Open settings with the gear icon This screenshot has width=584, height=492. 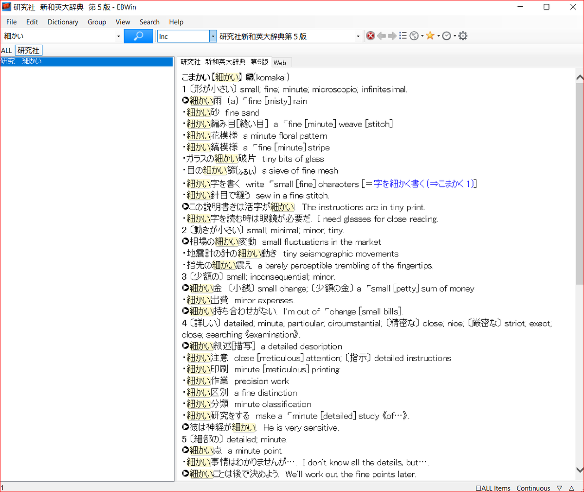pyautogui.click(x=463, y=36)
